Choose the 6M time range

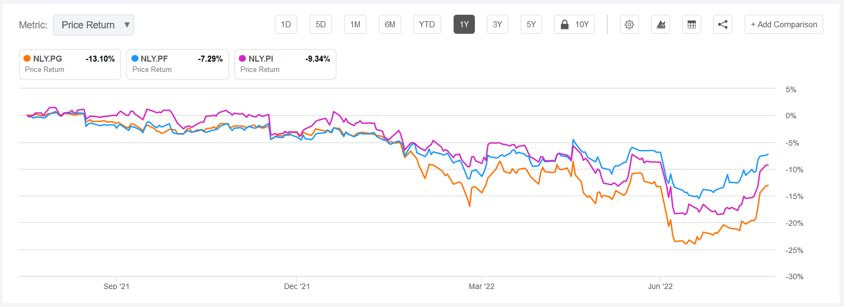tap(390, 25)
